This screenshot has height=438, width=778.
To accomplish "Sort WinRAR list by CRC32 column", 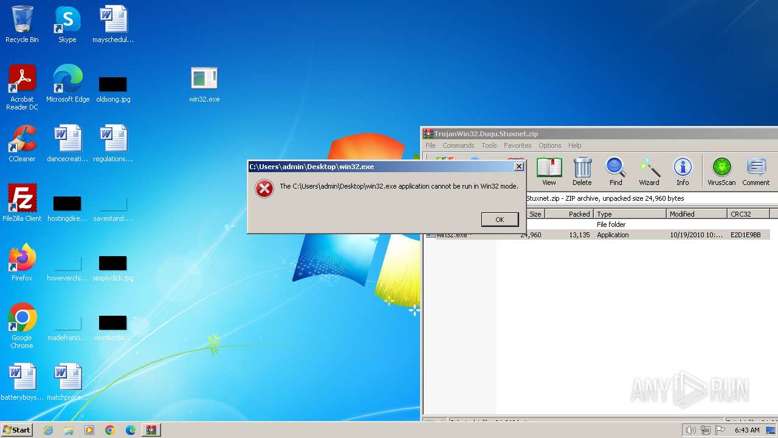I will coord(749,214).
